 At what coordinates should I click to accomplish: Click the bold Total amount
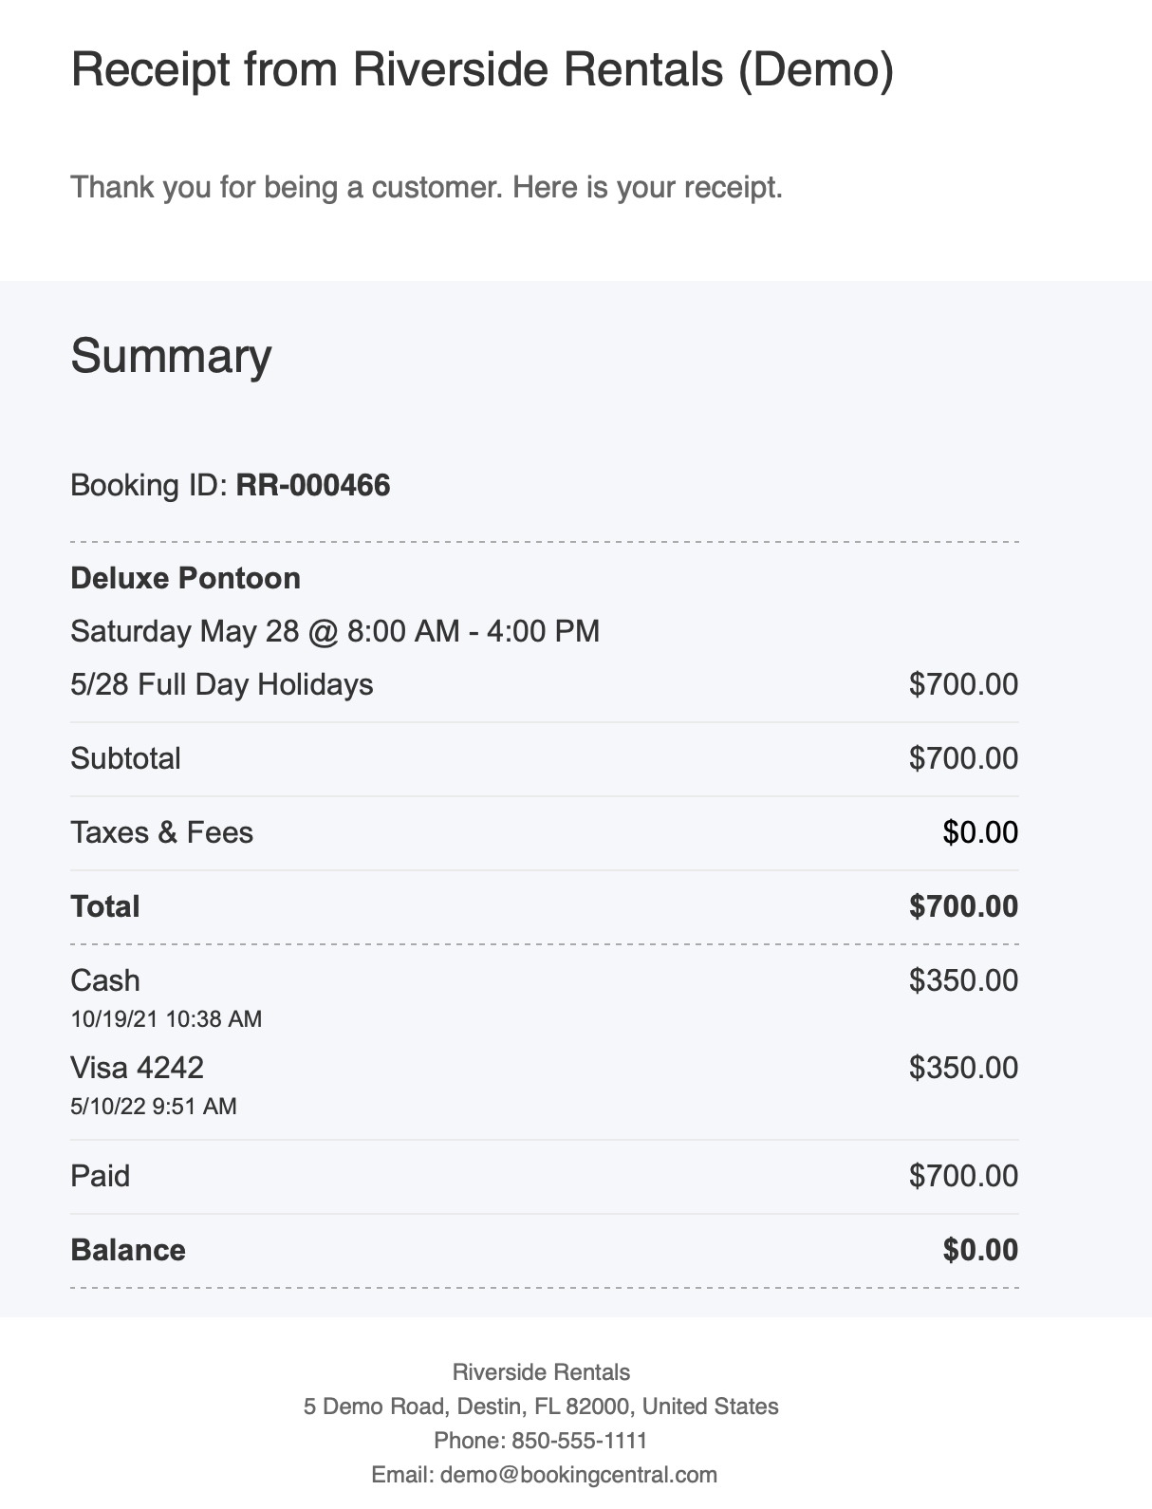click(x=963, y=906)
